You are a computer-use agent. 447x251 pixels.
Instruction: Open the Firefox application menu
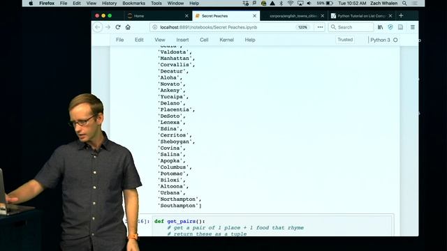pyautogui.click(x=47, y=3)
